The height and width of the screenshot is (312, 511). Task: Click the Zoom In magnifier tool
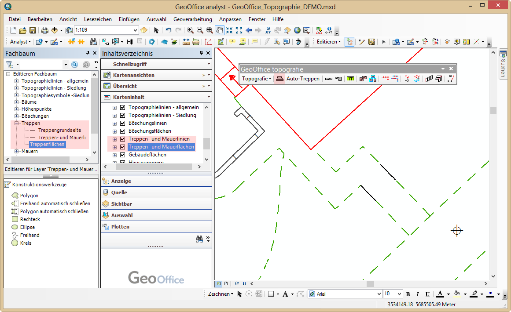[190, 30]
